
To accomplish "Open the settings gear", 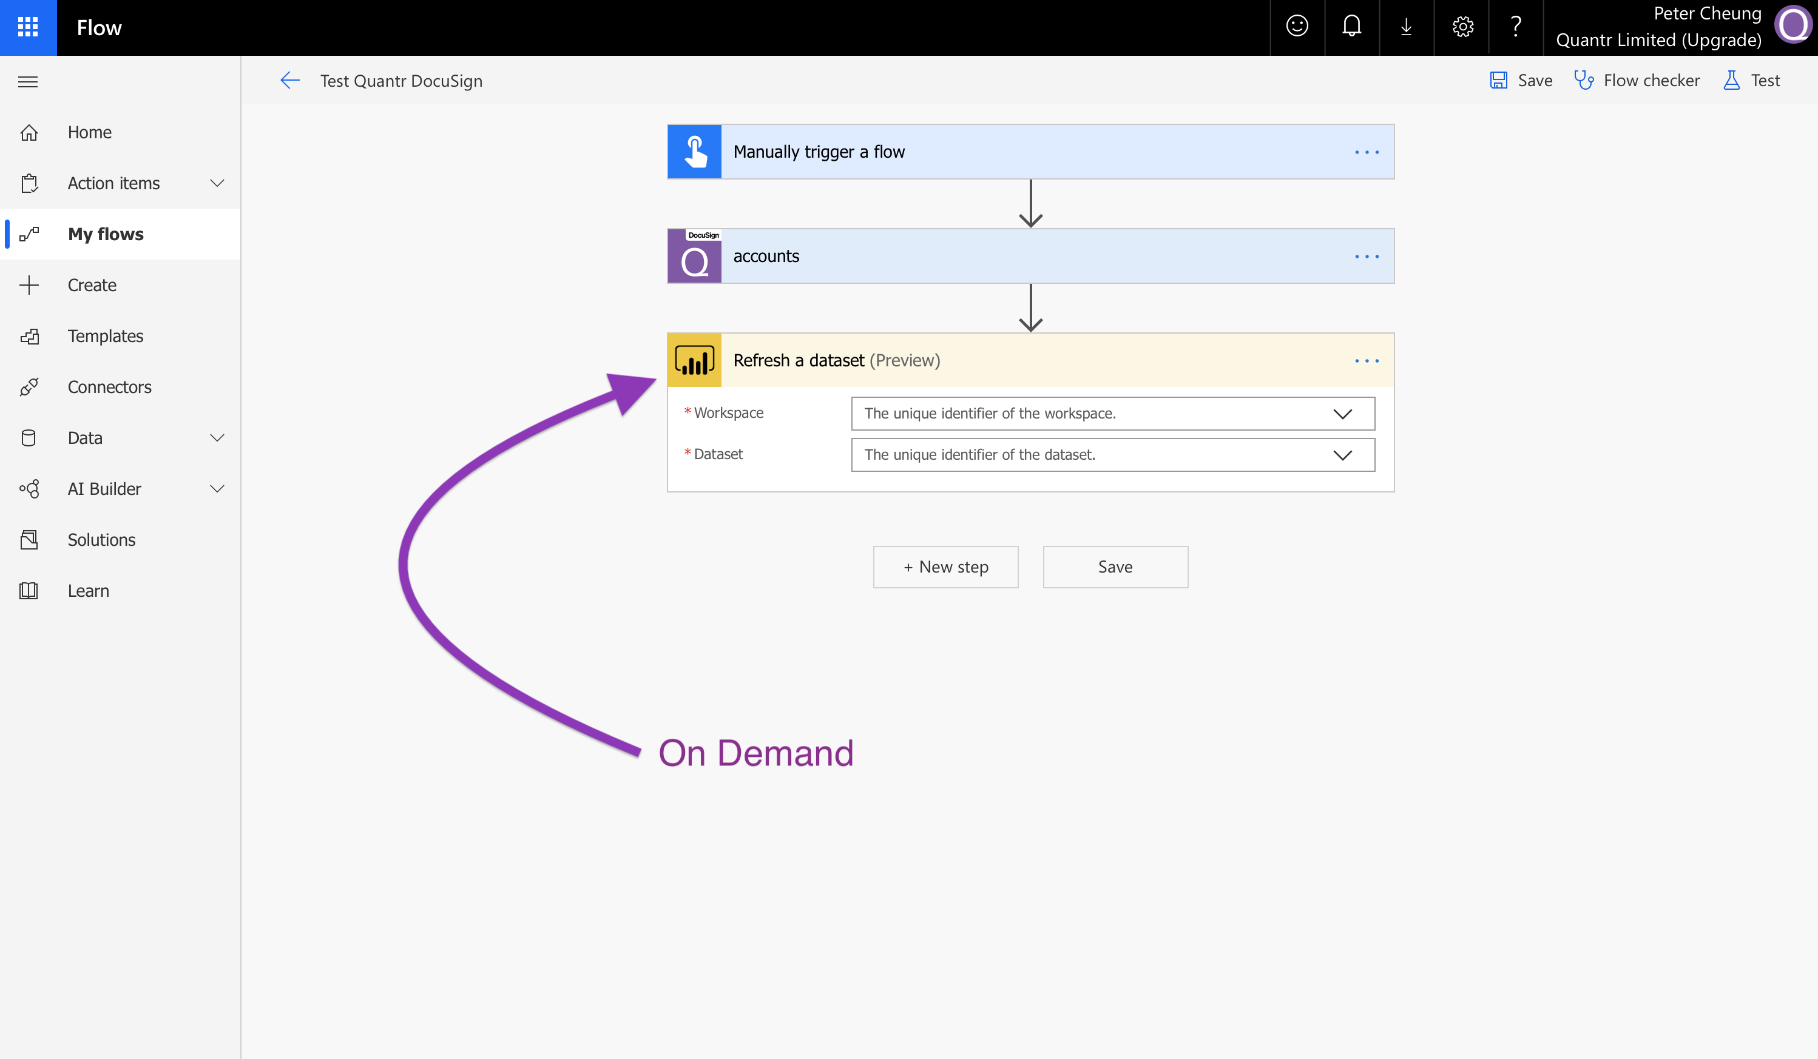I will tap(1462, 27).
